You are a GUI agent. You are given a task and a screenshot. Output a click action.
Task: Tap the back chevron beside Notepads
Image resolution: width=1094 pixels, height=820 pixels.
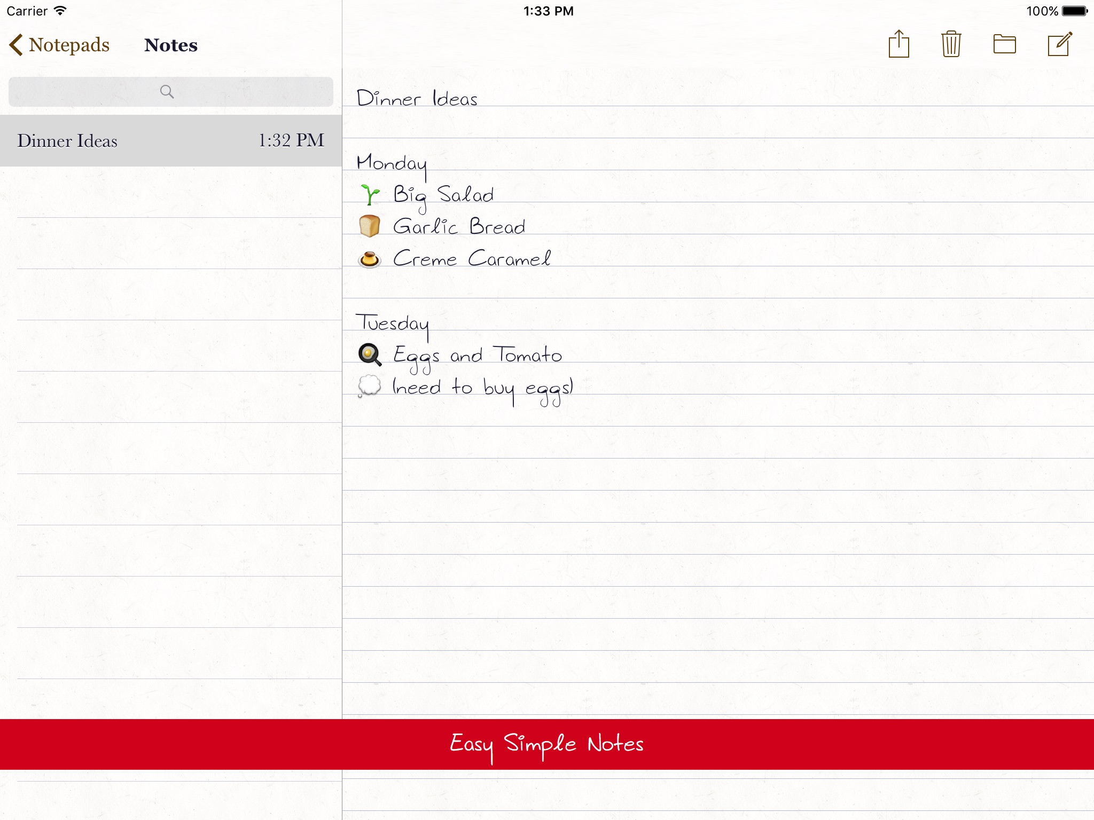16,45
